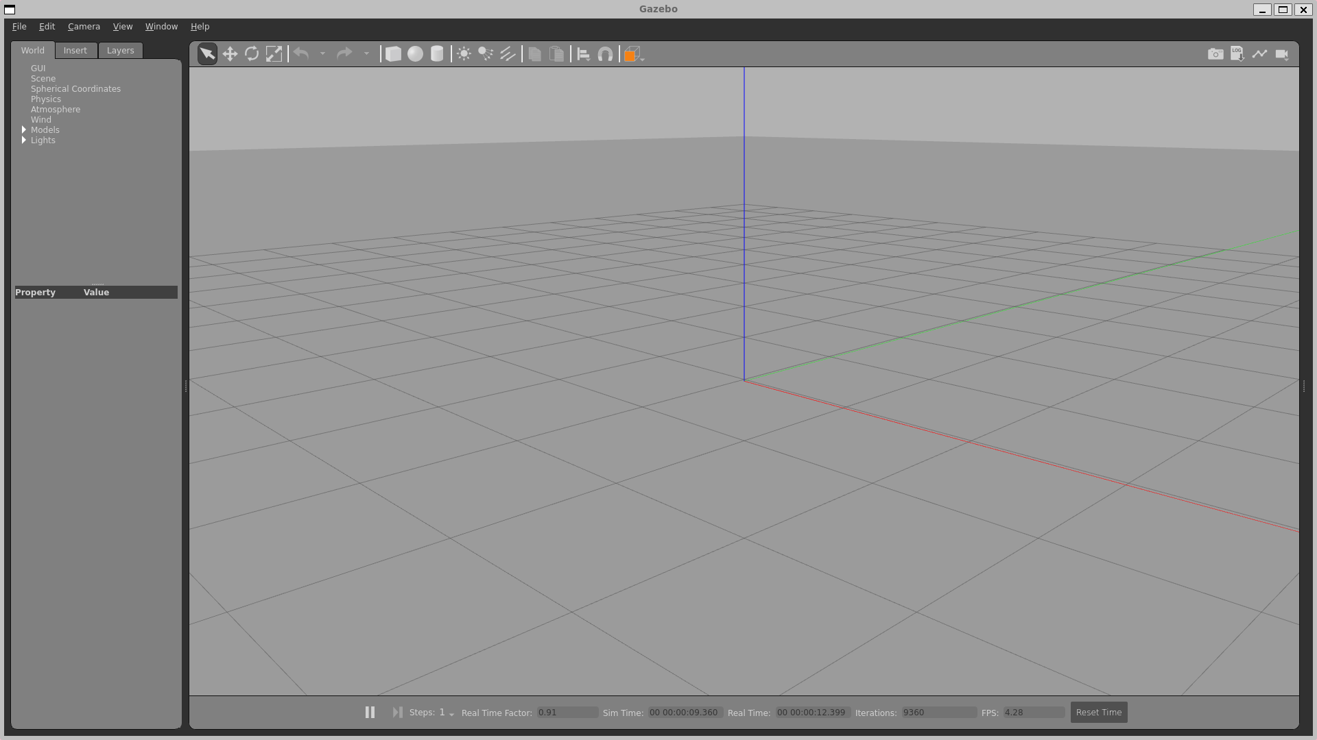Add a spot light
The width and height of the screenshot is (1317, 740).
coord(486,54)
